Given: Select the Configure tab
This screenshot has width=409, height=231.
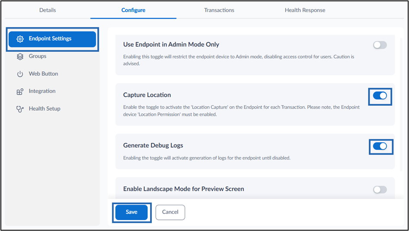Looking at the screenshot, I should (133, 10).
